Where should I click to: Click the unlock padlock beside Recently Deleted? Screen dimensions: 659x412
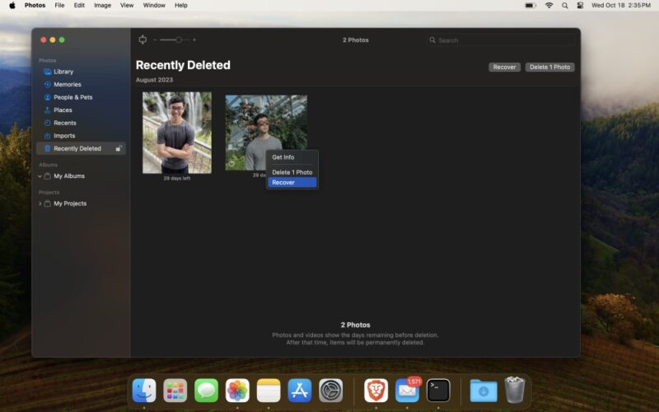119,148
